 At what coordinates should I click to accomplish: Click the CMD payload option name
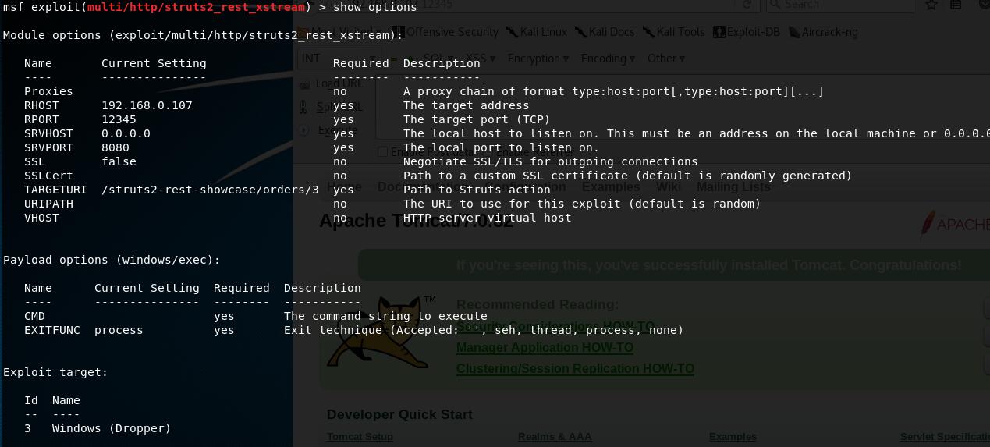(34, 316)
